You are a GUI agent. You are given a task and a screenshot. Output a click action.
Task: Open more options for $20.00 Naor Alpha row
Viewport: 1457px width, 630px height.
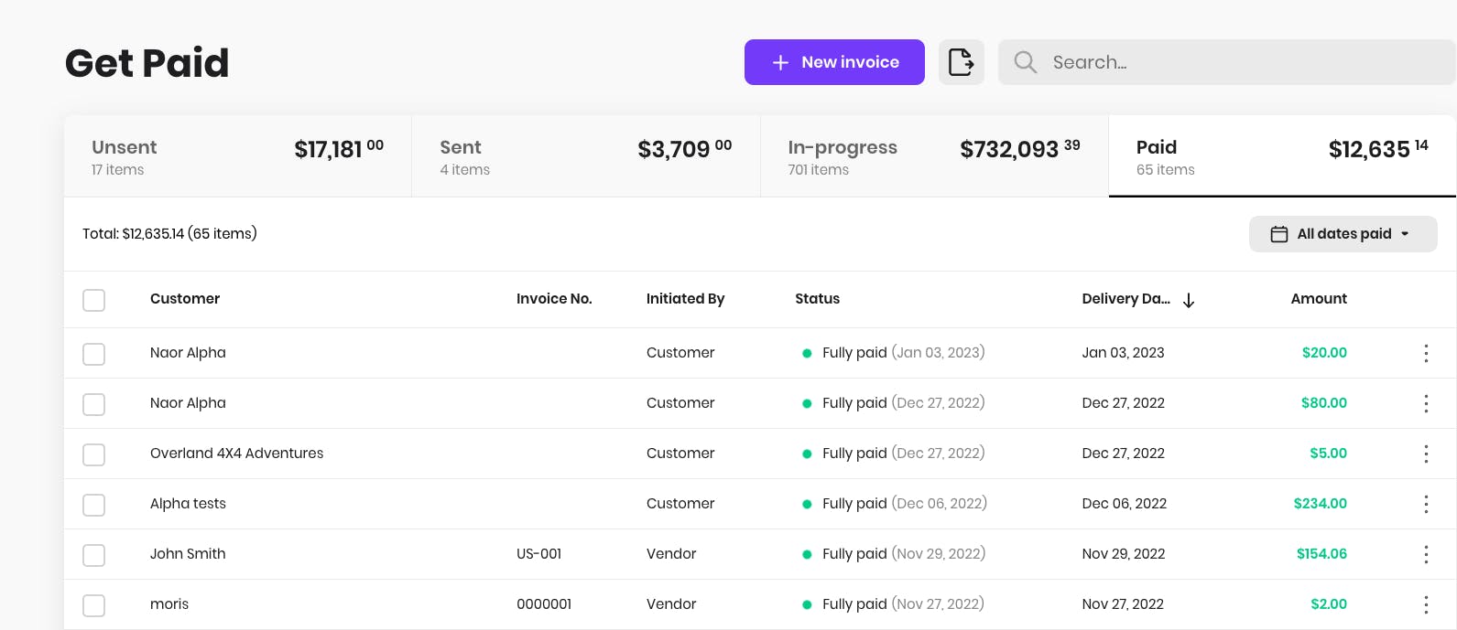(1426, 353)
